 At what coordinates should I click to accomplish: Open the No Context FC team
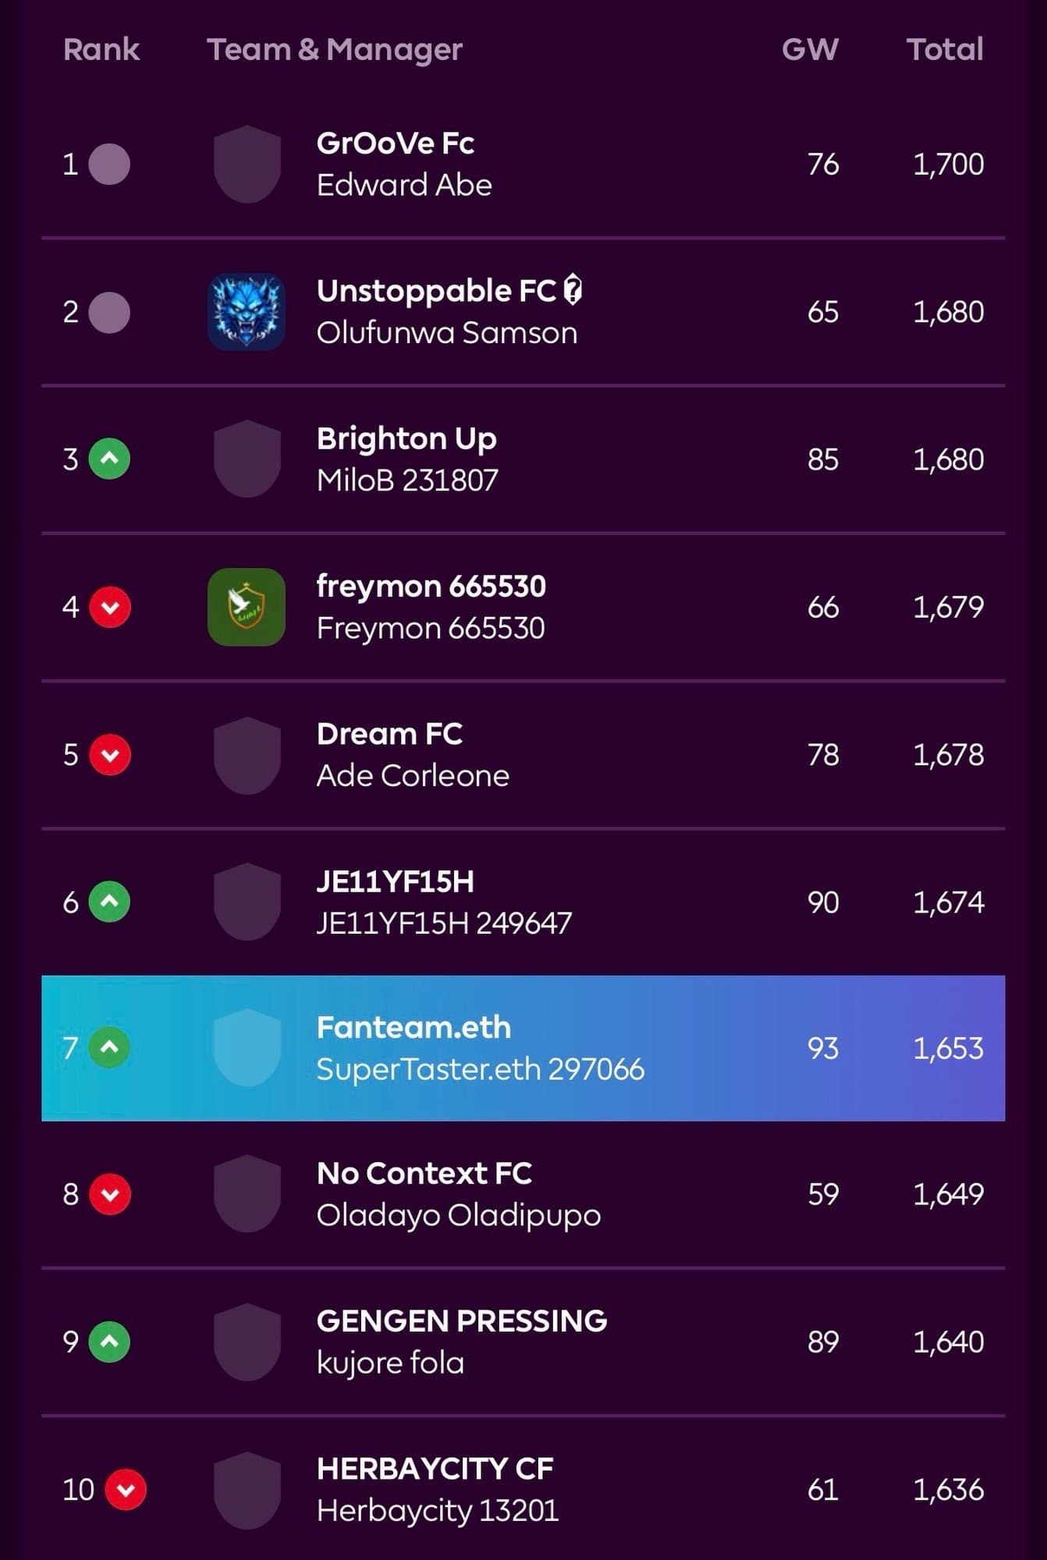click(x=424, y=1173)
